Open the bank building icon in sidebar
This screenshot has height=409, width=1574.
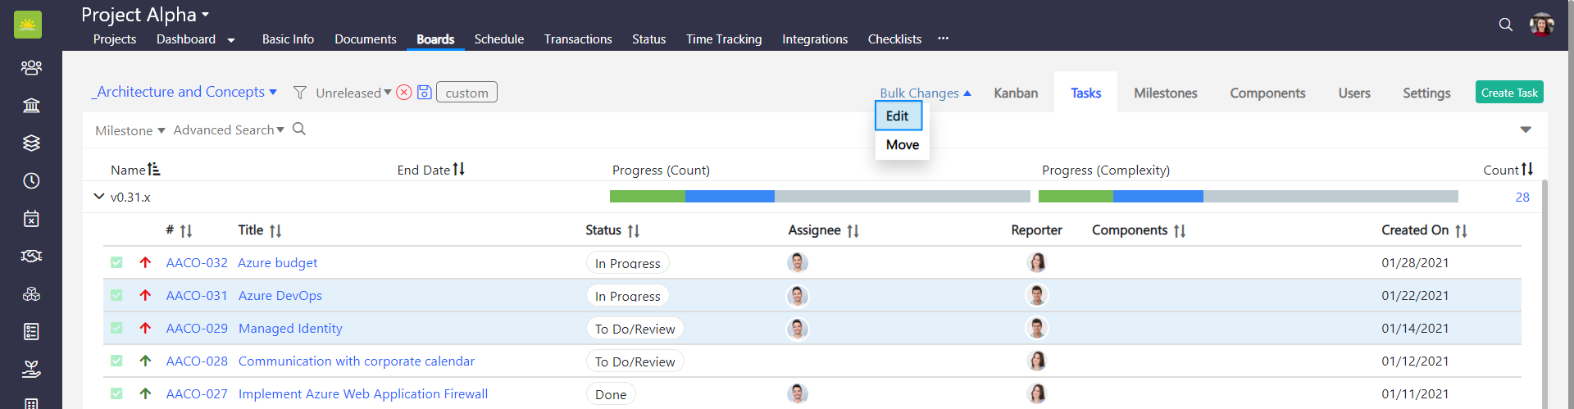[x=31, y=106]
